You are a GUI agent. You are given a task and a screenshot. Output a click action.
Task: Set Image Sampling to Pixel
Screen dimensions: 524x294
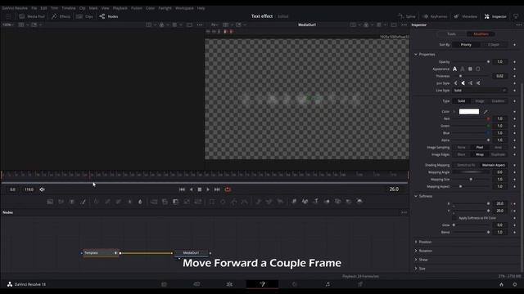click(480, 147)
